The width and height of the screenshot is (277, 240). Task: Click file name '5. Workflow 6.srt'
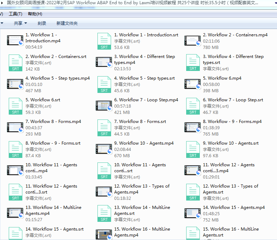coord(43,100)
